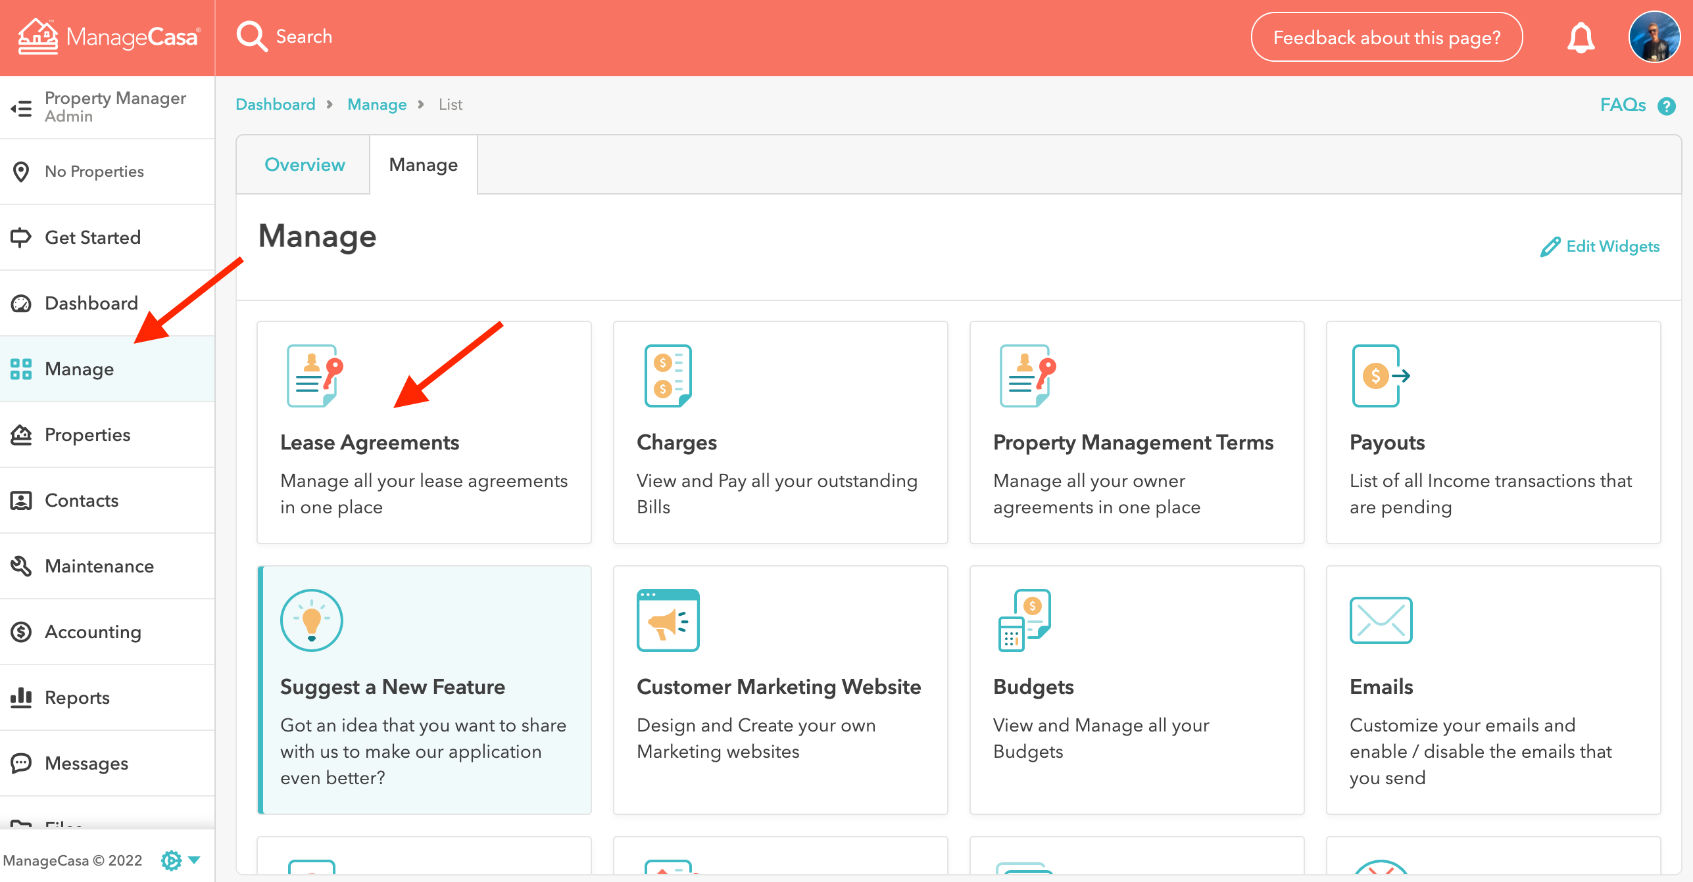1693x882 pixels.
Task: Click the ManageCasa house logo
Action: click(38, 36)
